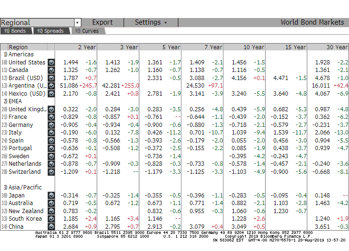This screenshot has height=251, width=349.
Task: Click the Region column header
Action: click(28, 47)
